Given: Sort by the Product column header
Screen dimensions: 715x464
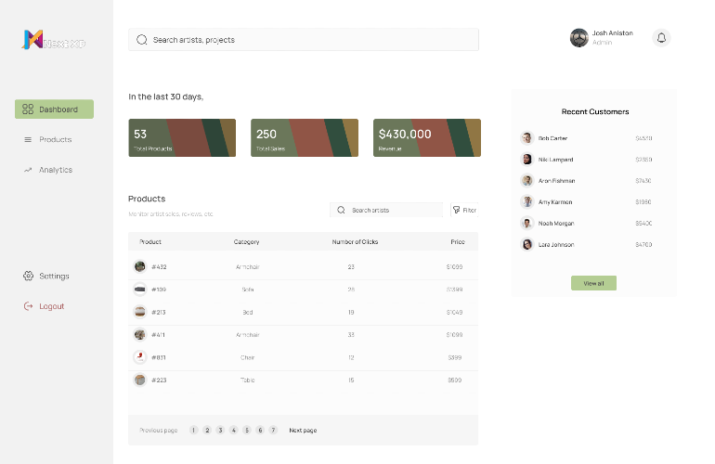Looking at the screenshot, I should tap(150, 241).
